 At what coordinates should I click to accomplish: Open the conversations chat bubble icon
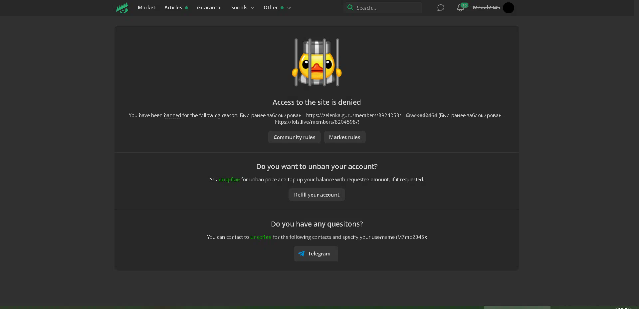click(x=441, y=8)
